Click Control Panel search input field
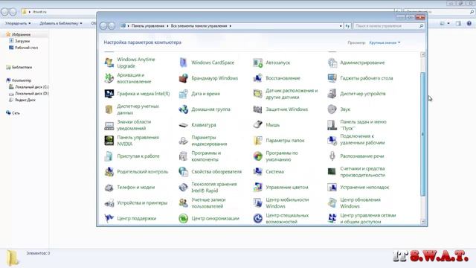This screenshot has width=476, height=268. 386,26
